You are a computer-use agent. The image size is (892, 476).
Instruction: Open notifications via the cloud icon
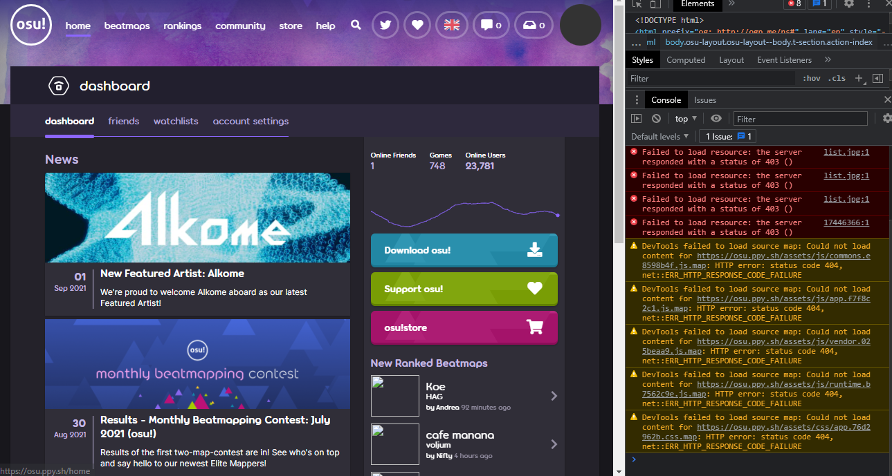click(529, 25)
